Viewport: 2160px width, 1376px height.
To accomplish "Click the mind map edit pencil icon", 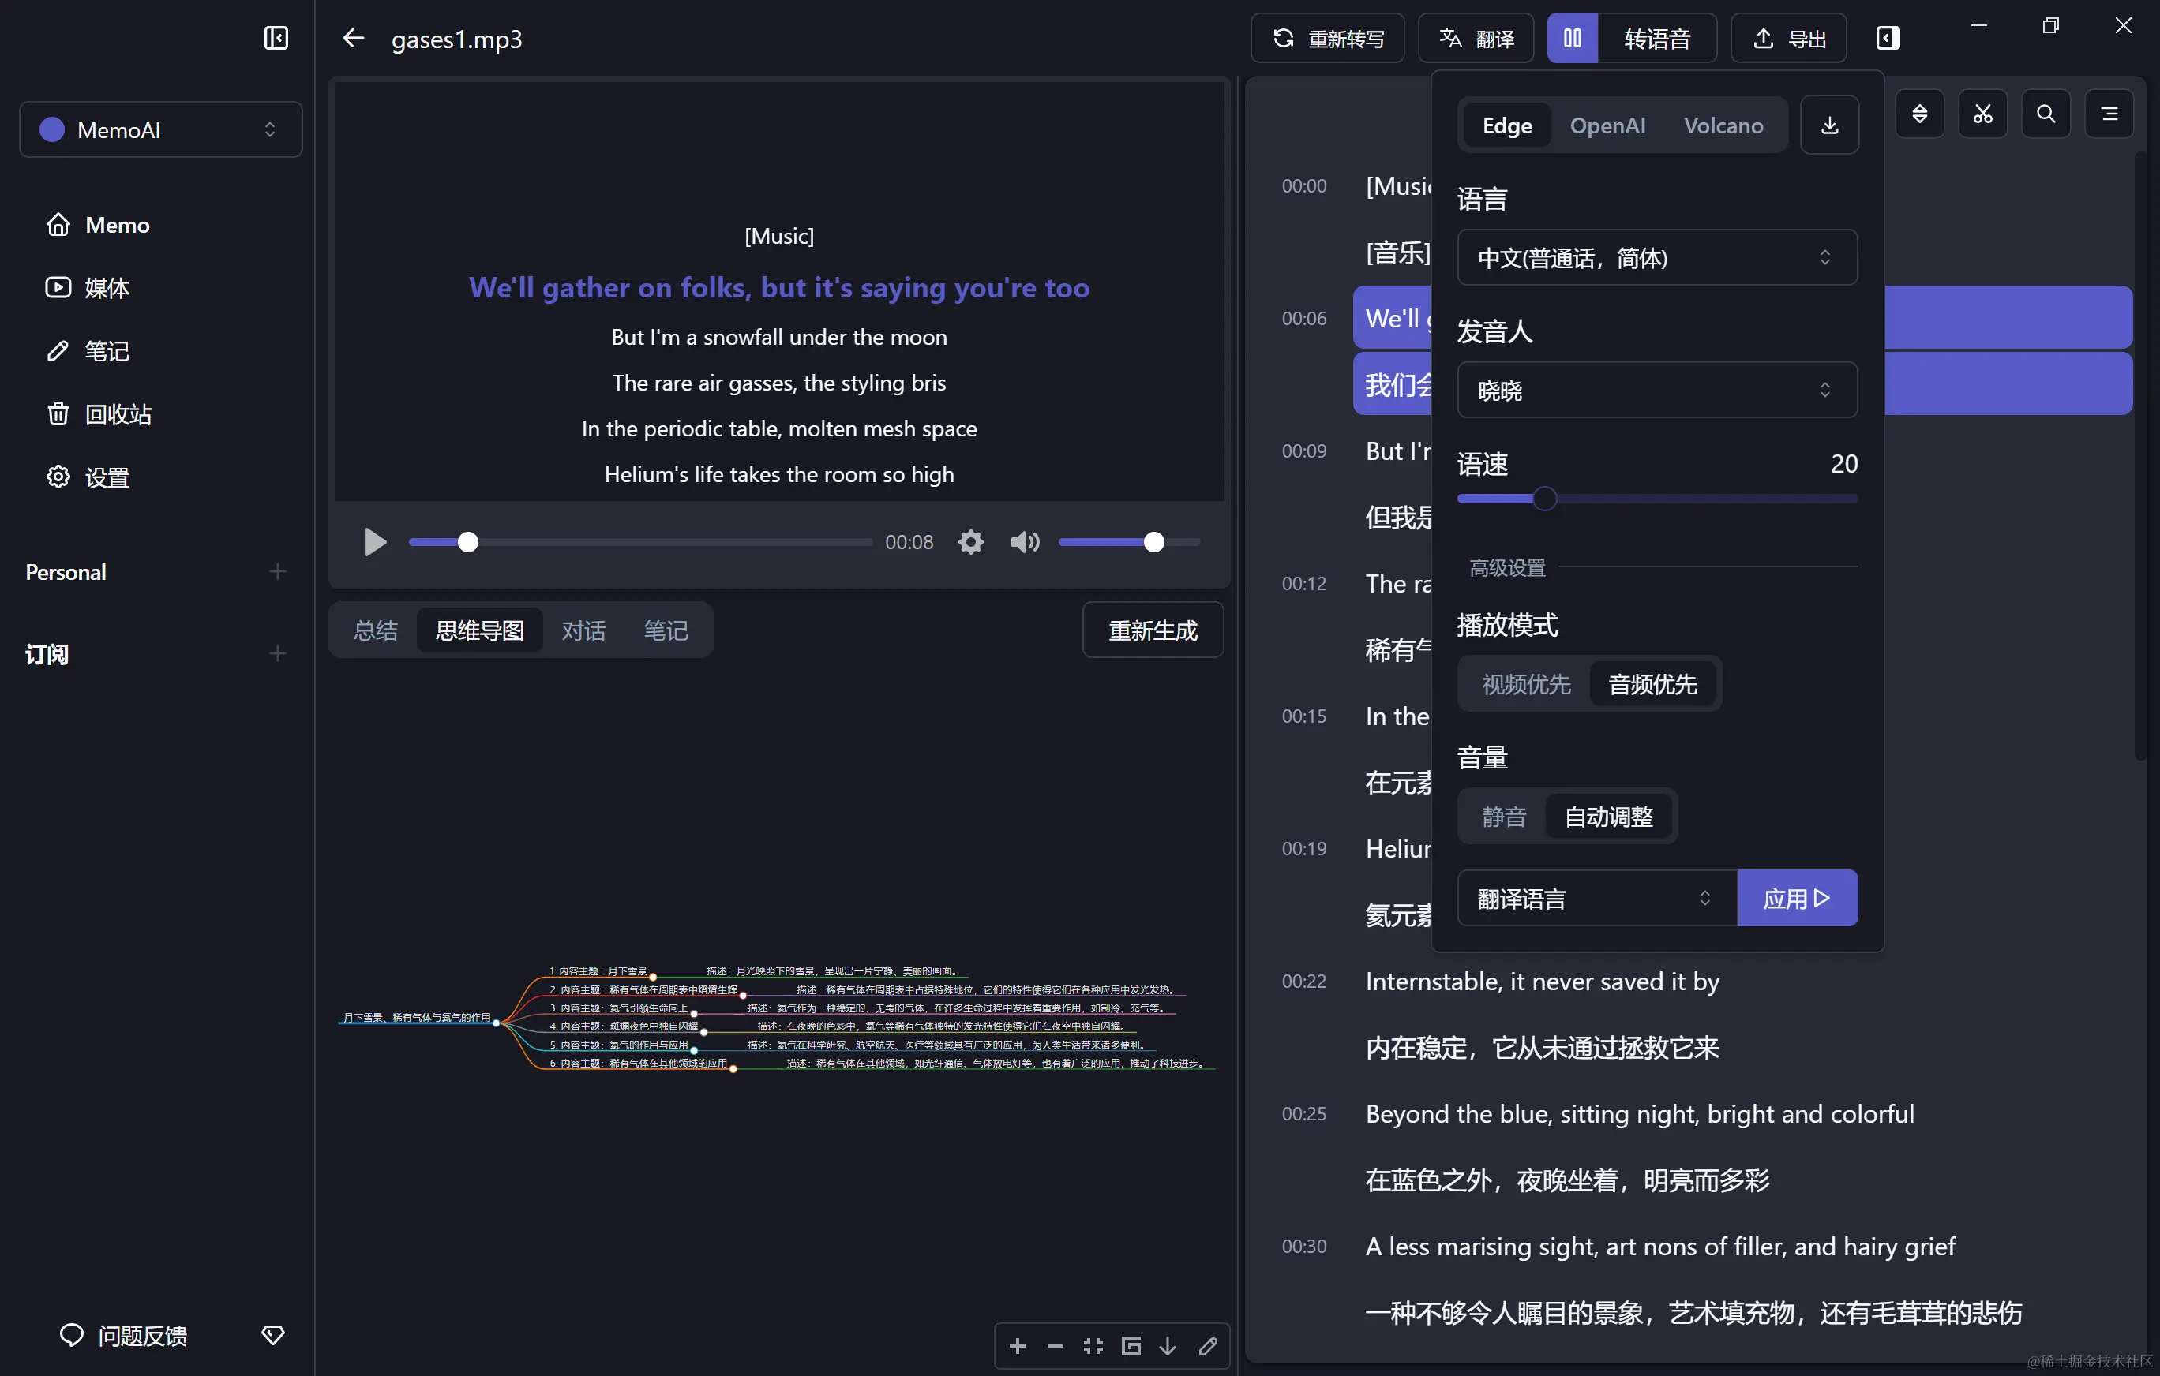I will [x=1207, y=1345].
